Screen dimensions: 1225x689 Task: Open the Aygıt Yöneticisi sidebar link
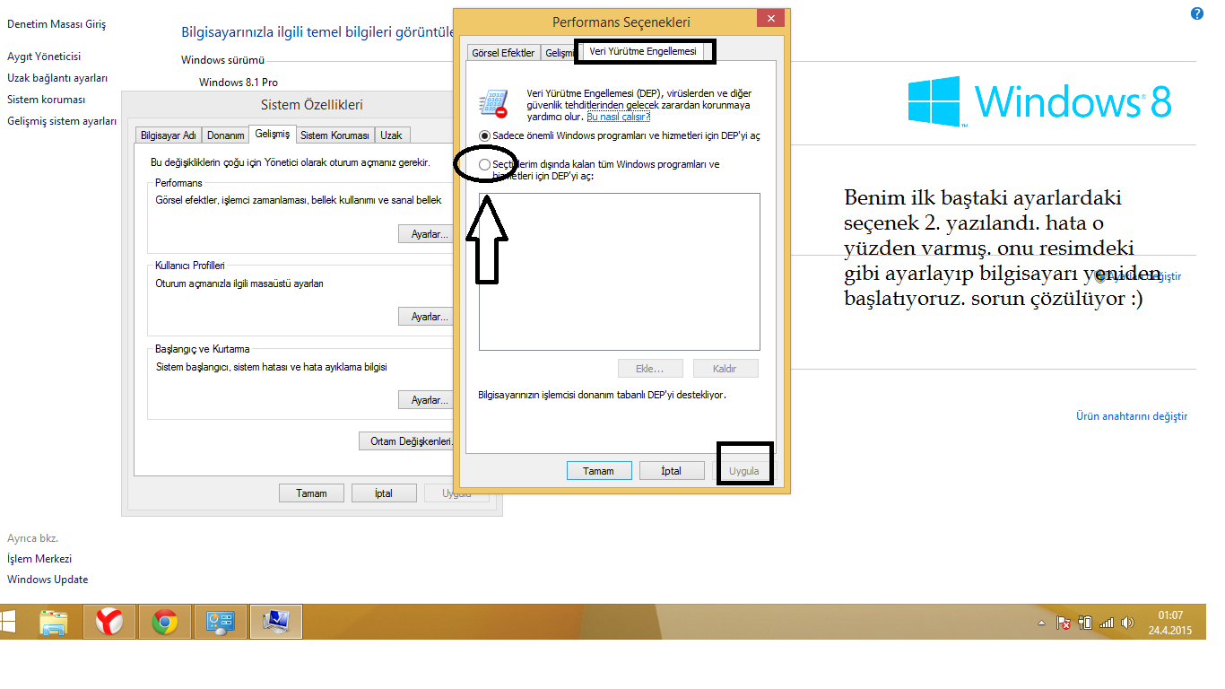[44, 57]
